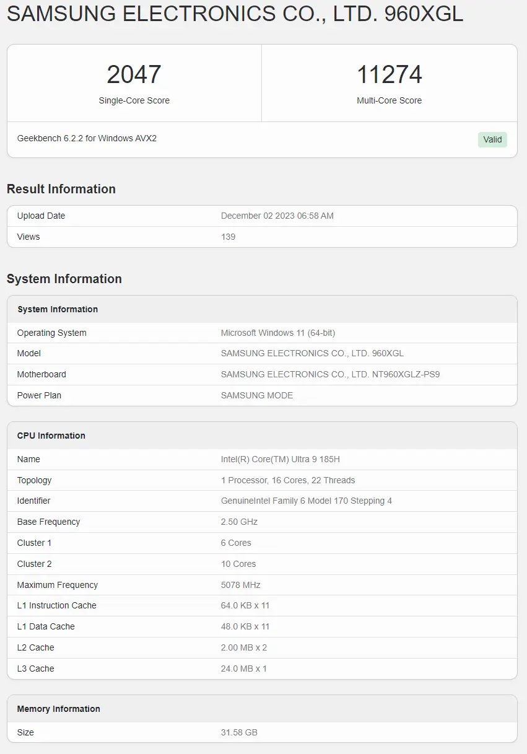
Task: Click the L1 Instruction Cache label
Action: pos(57,605)
